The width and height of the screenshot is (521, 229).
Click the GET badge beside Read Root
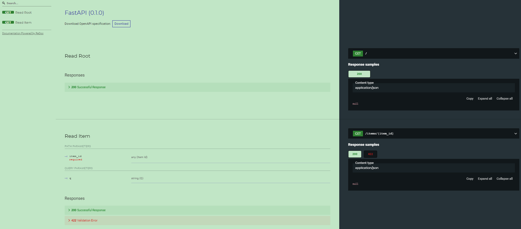click(x=8, y=13)
